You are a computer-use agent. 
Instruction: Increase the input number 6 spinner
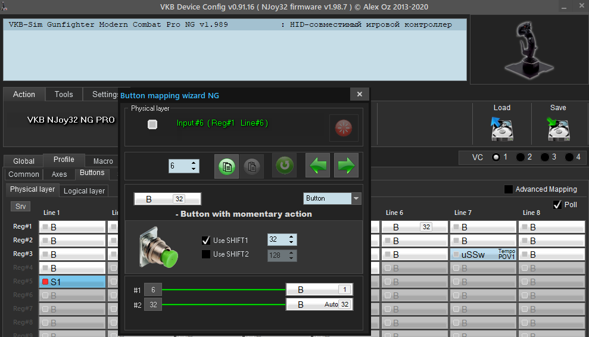coord(193,163)
